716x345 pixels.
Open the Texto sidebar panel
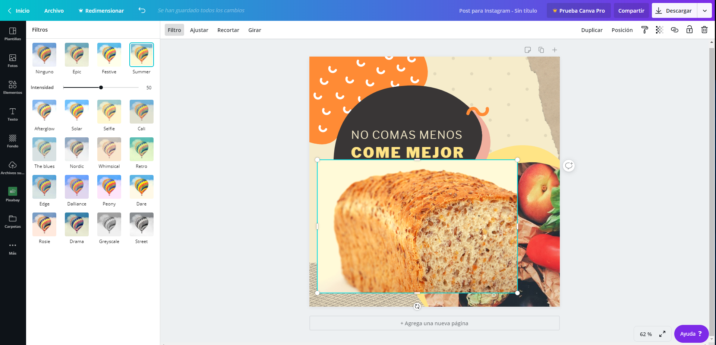coord(13,114)
